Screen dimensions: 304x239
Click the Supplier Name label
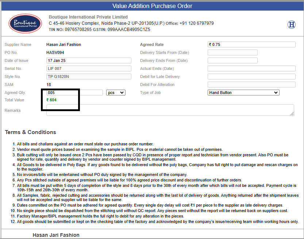18,44
